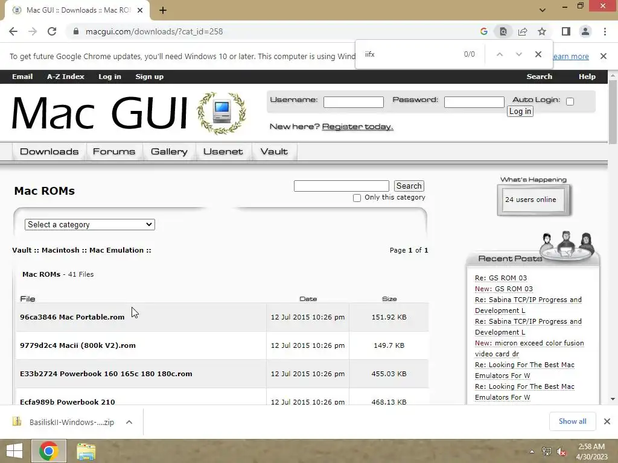Open the Downloads tab

tap(49, 151)
